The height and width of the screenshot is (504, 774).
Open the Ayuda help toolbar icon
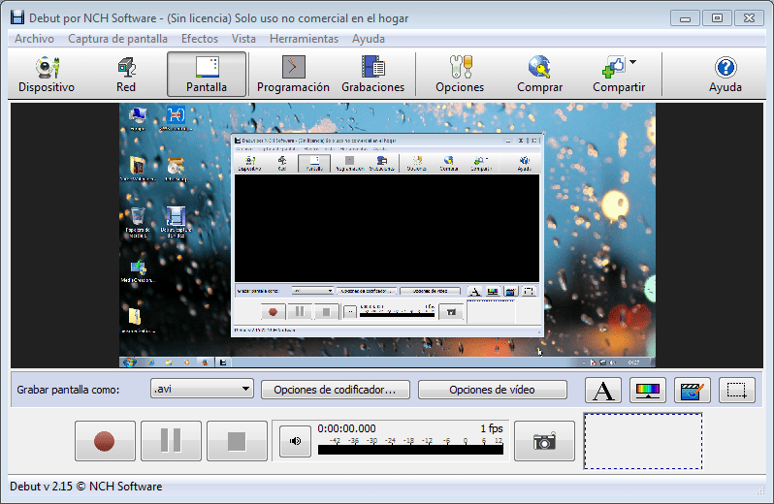click(x=726, y=75)
